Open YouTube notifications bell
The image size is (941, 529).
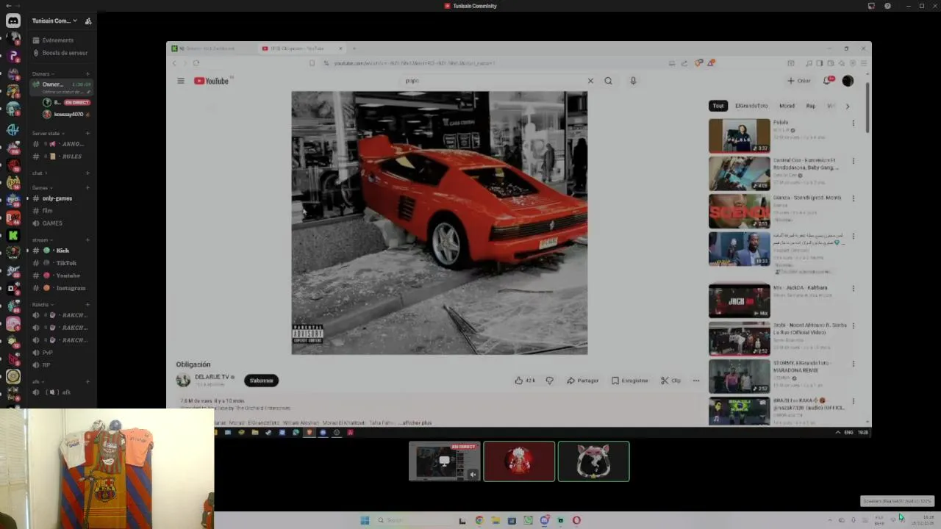pos(827,81)
